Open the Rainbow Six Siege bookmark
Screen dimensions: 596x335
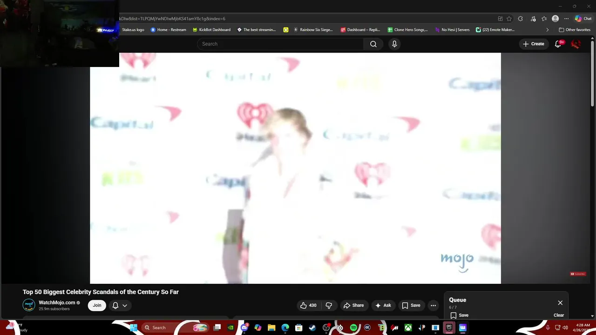[314, 30]
